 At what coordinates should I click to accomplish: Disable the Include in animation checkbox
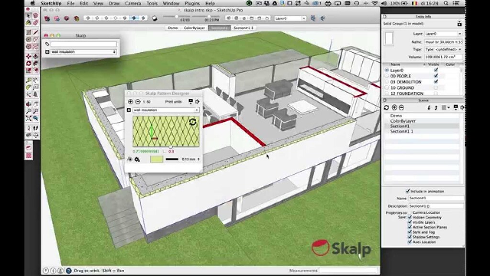[x=408, y=191]
